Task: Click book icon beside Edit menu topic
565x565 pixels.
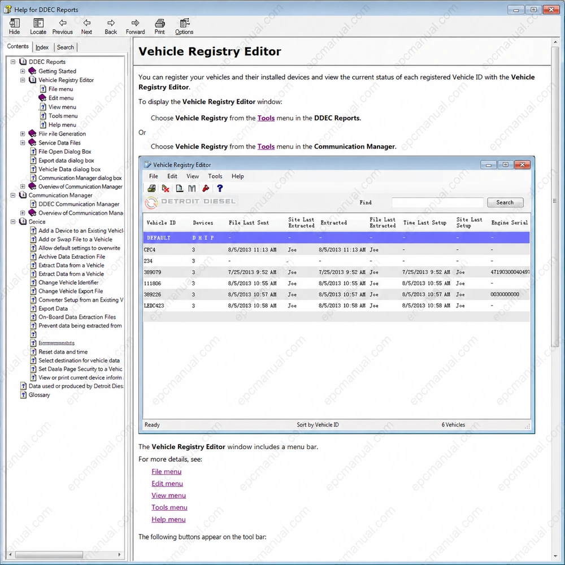Action: coord(42,98)
